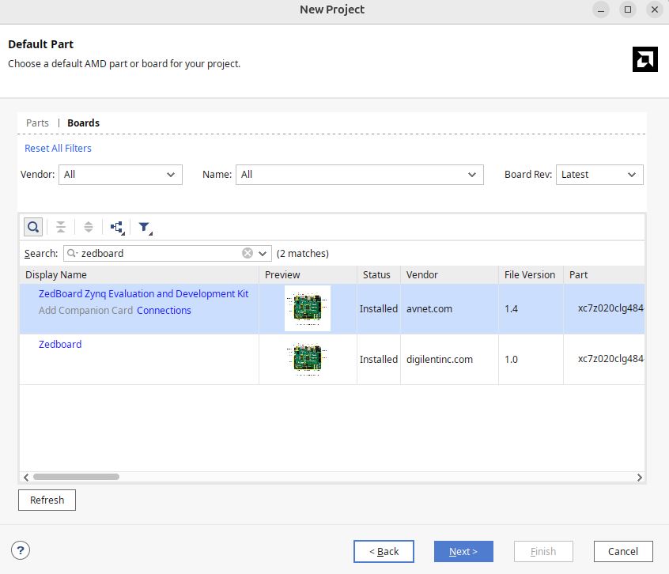Screen dimensions: 669x574
Task: Go to the previous step with Back
Action: click(x=384, y=551)
